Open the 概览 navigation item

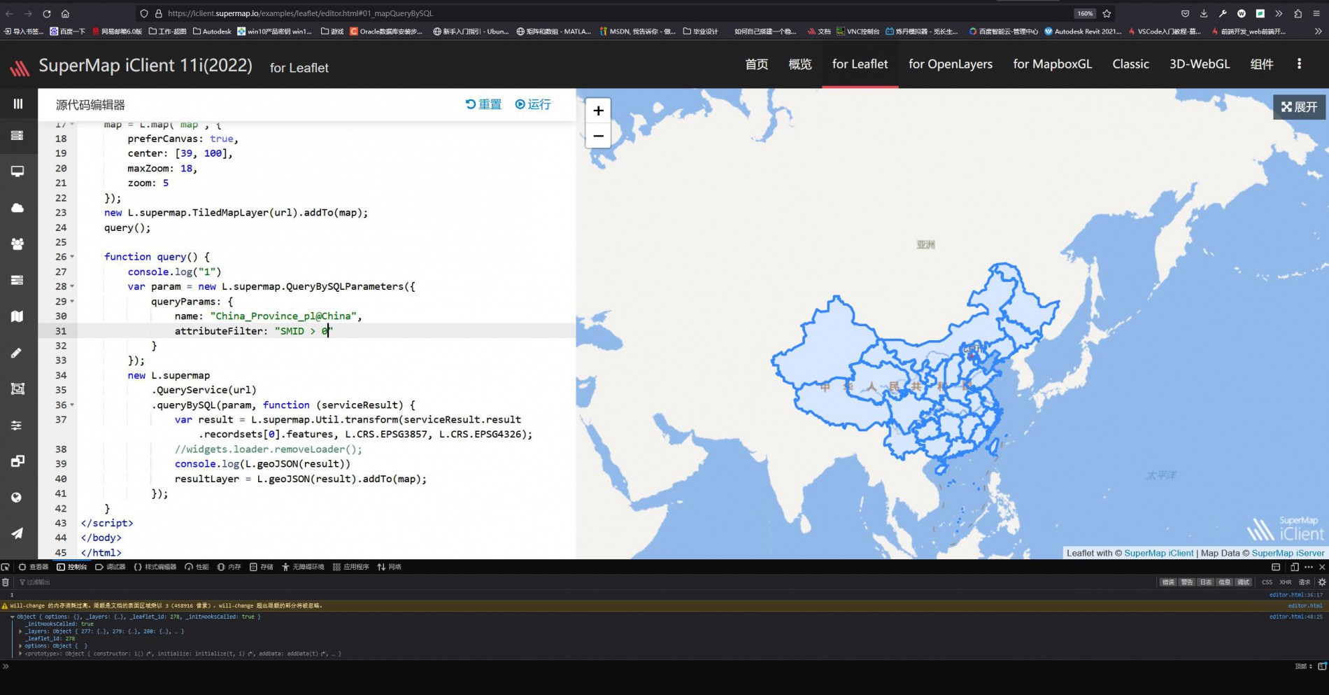799,64
